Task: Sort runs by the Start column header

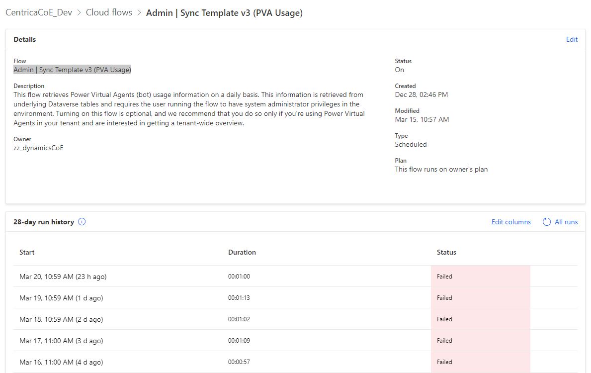Action: click(x=27, y=252)
